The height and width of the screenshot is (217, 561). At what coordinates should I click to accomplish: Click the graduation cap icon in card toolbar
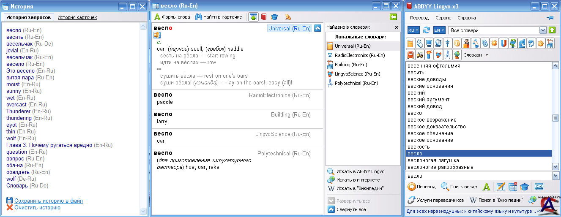274,17
